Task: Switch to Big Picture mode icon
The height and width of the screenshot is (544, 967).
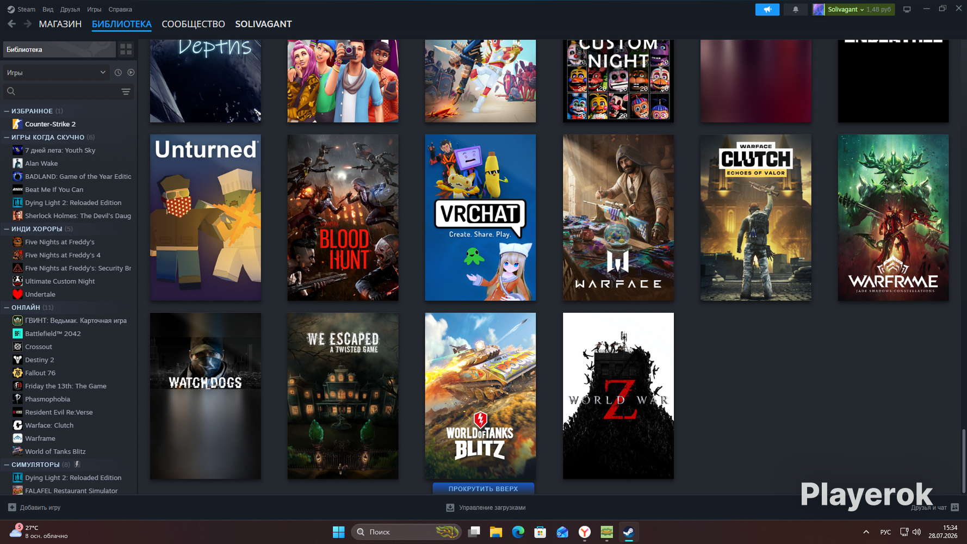Action: pyautogui.click(x=907, y=9)
